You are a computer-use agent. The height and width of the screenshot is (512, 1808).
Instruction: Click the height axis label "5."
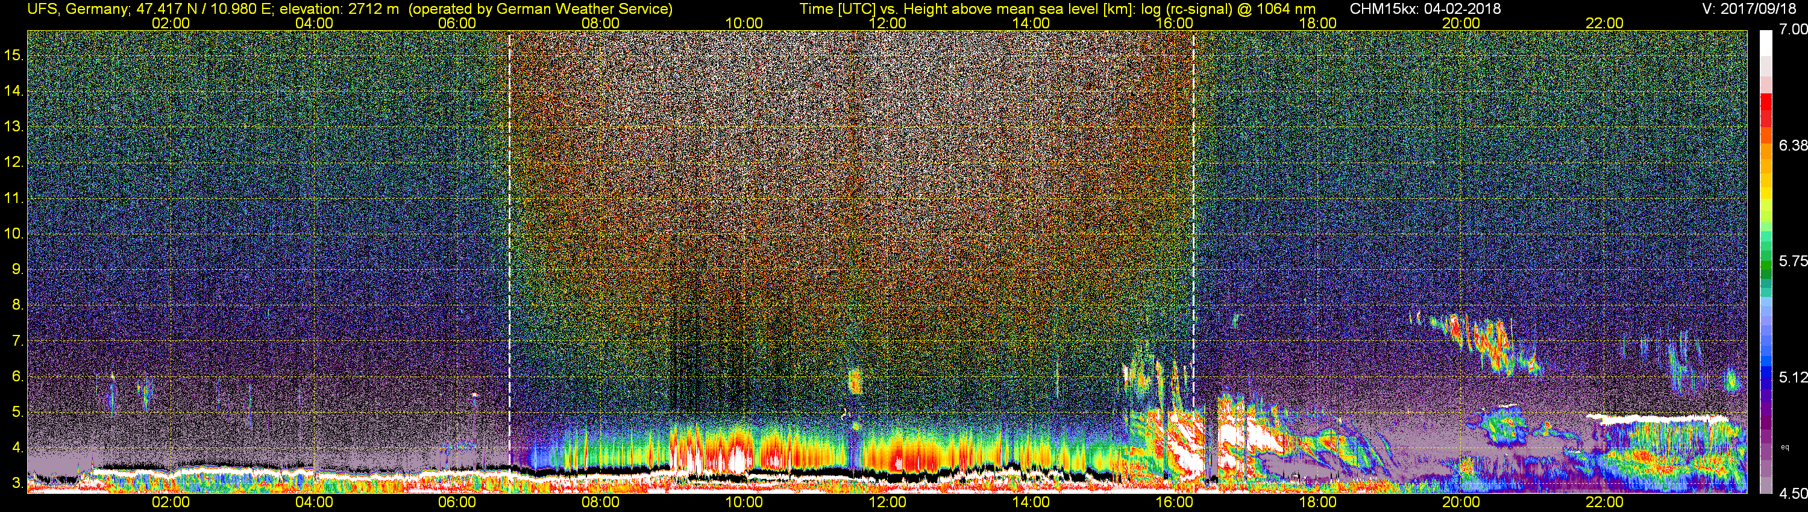(x=18, y=413)
